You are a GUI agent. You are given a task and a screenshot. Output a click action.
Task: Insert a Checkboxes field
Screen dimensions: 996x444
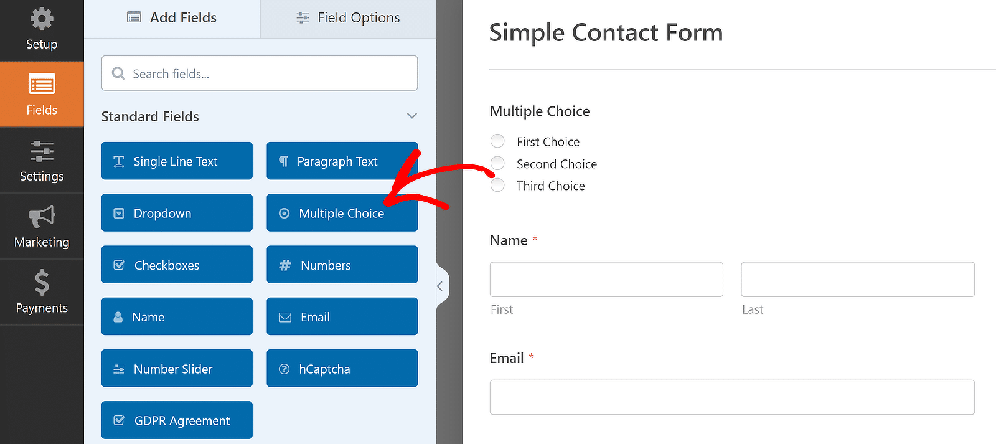[176, 264]
